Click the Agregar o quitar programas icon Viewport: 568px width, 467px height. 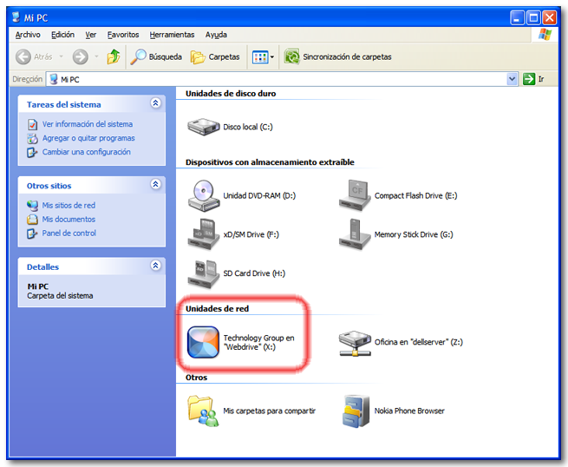33,138
